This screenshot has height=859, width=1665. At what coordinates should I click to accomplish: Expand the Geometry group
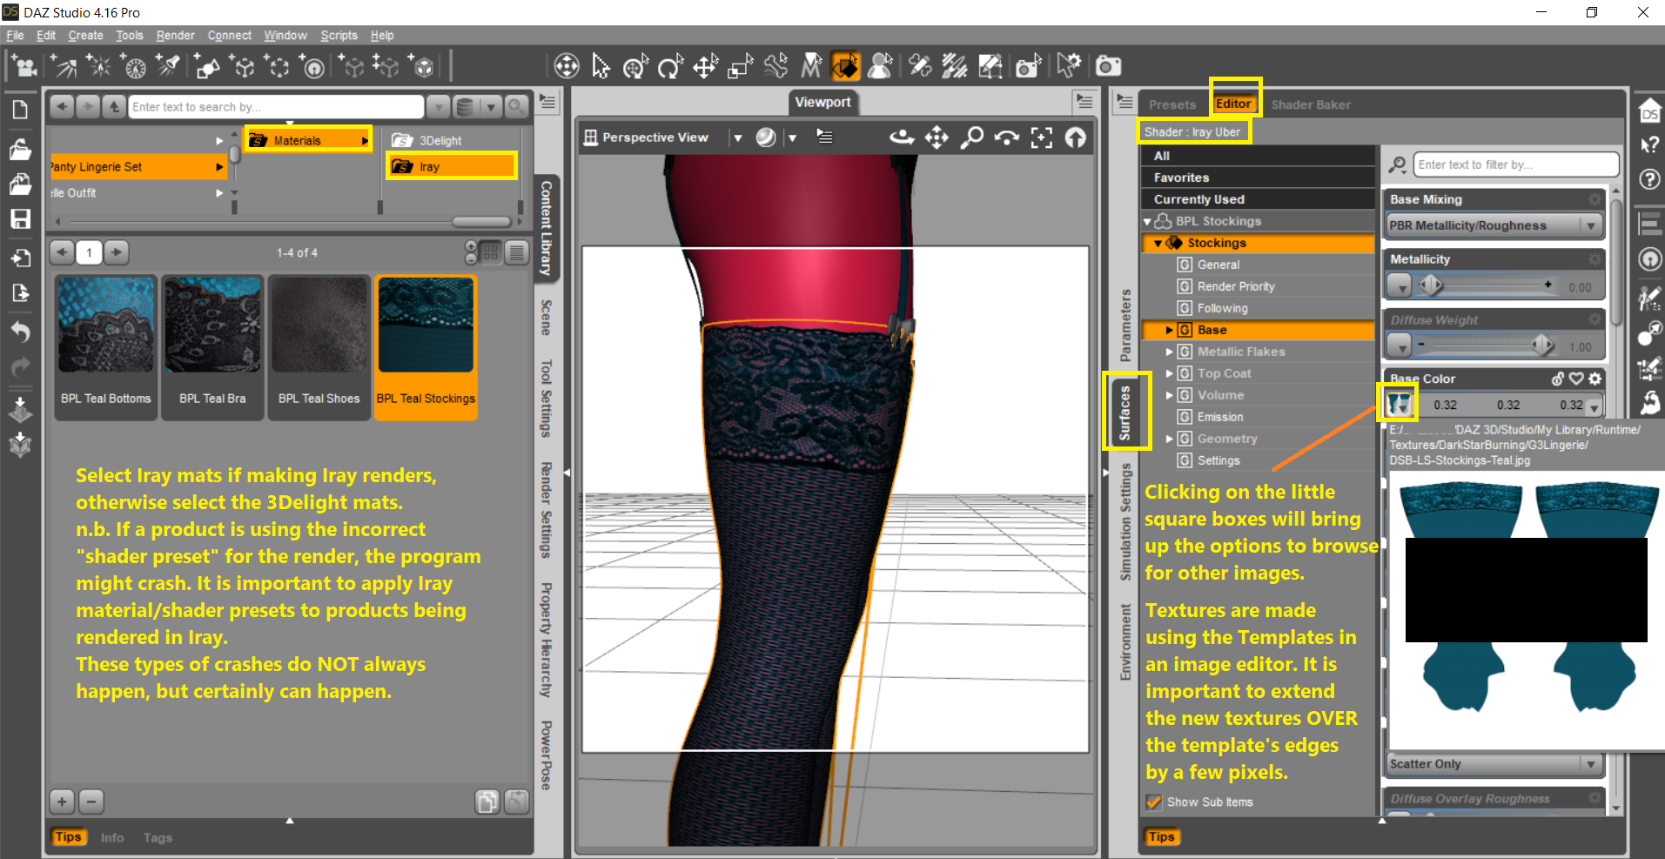1169,440
